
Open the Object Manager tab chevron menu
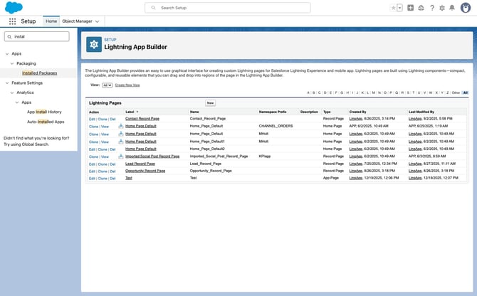(x=98, y=21)
